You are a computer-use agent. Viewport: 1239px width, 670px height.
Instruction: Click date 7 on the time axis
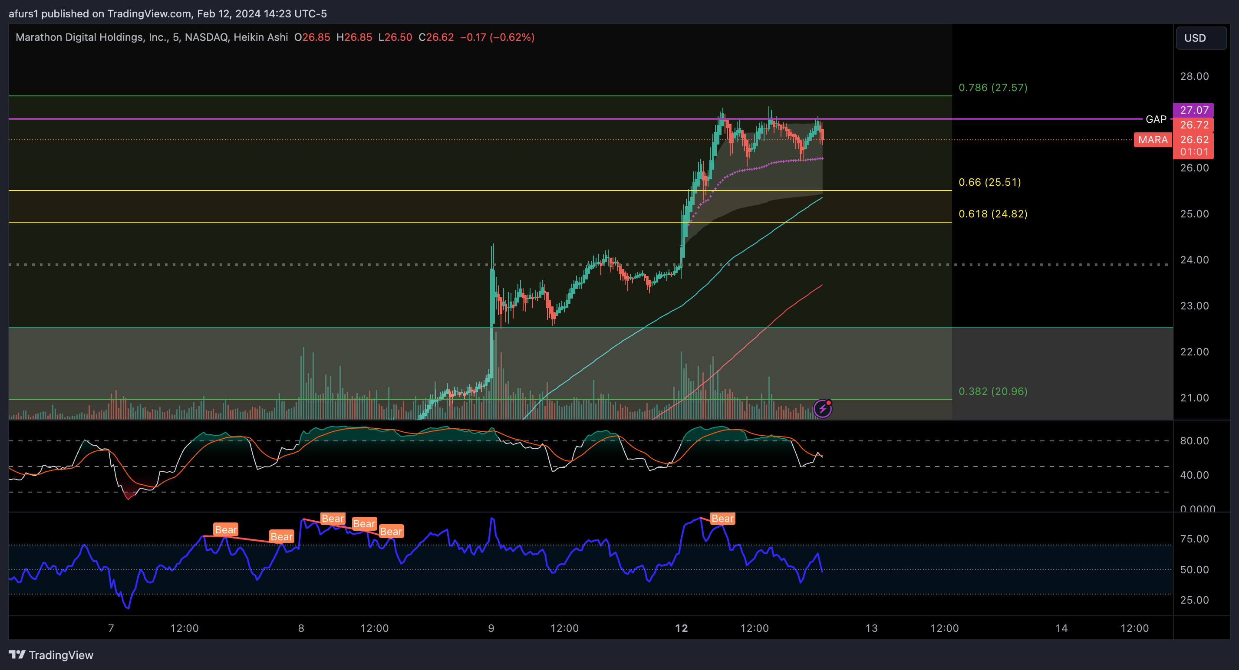click(111, 628)
